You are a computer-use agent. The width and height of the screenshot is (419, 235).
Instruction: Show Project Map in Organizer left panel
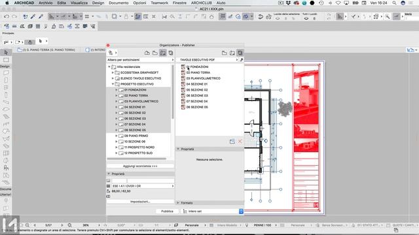[147, 53]
